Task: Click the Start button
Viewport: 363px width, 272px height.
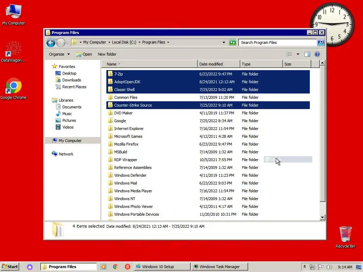Action: pyautogui.click(x=10, y=267)
